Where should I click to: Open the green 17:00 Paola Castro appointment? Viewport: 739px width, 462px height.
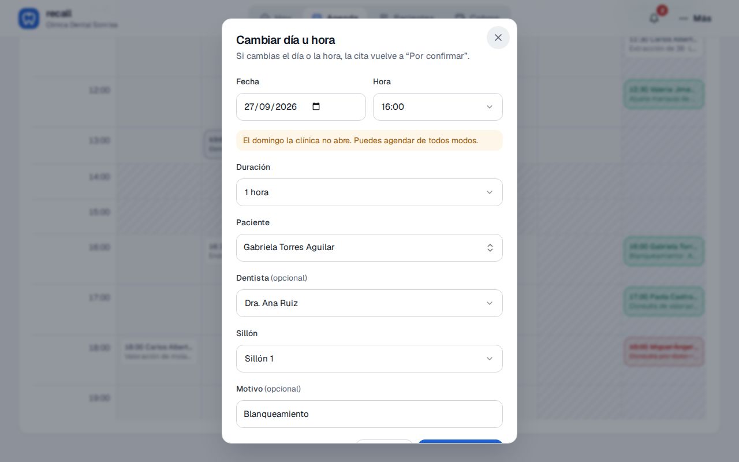tap(664, 301)
